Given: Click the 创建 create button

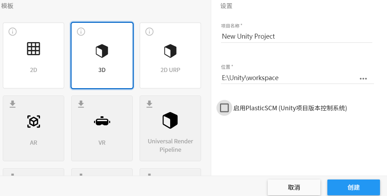Looking at the screenshot, I should click(x=354, y=187).
